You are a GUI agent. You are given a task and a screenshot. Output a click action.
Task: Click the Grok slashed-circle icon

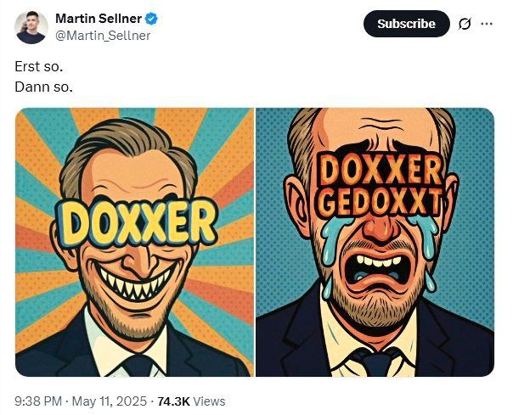(x=465, y=24)
